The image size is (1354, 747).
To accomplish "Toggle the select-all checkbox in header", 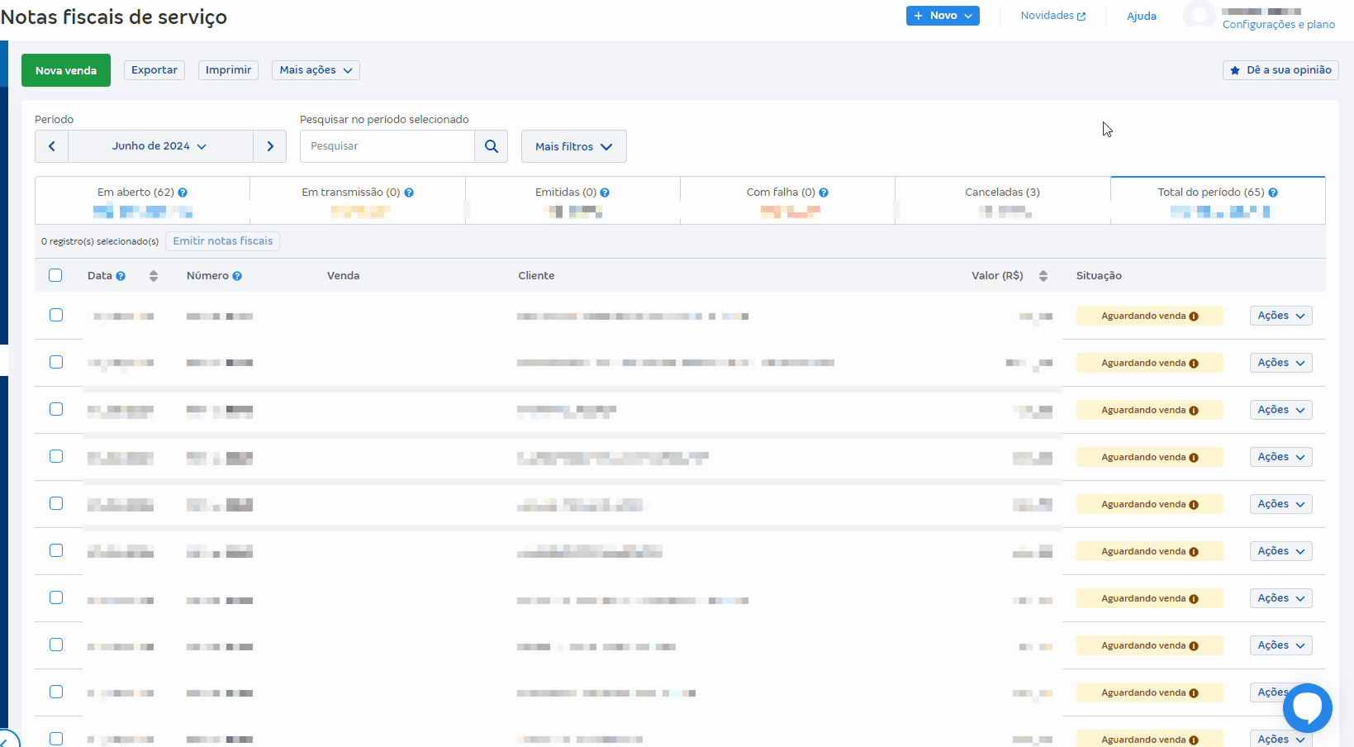I will click(55, 275).
